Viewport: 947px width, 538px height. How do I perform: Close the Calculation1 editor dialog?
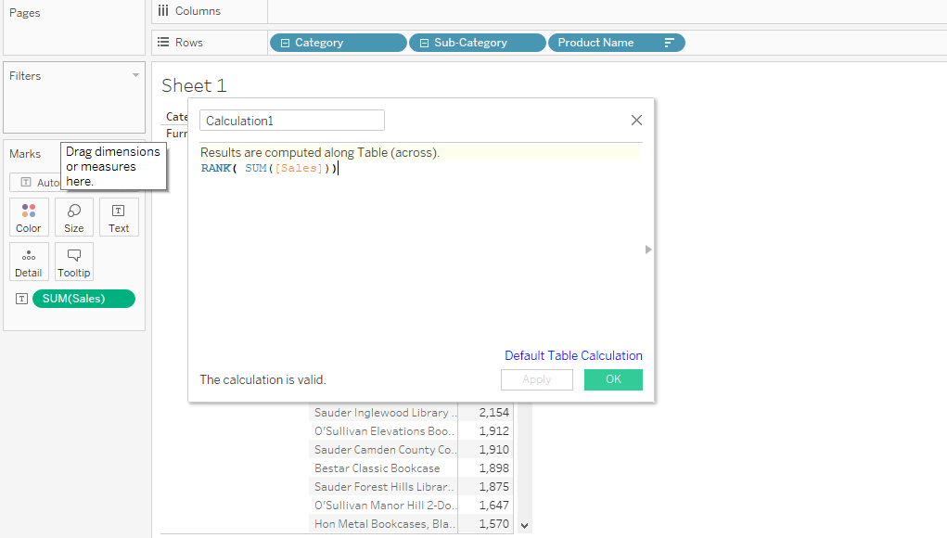click(636, 121)
